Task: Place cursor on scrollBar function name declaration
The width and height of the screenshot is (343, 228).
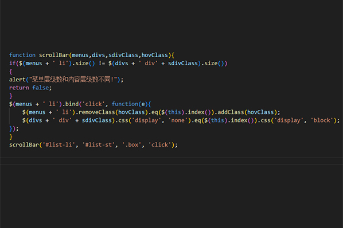Action: click(x=54, y=55)
